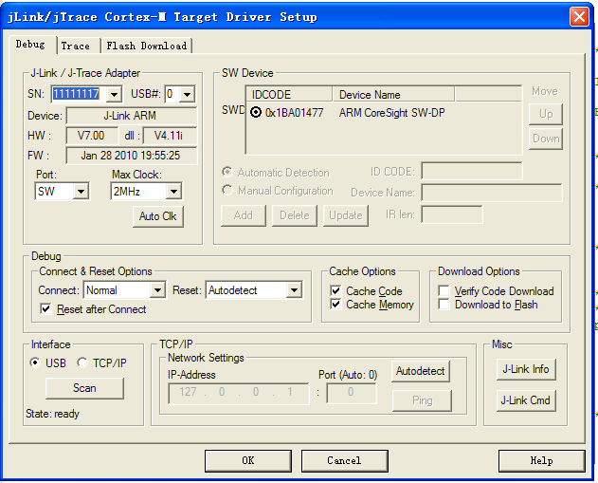
Task: Switch to the Debug tab
Action: (30, 45)
